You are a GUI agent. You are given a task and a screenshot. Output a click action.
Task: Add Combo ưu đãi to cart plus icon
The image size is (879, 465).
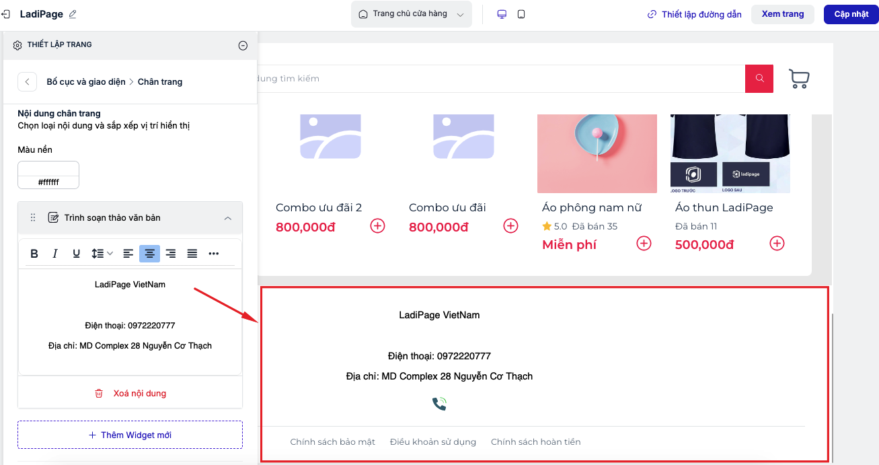pyautogui.click(x=511, y=226)
